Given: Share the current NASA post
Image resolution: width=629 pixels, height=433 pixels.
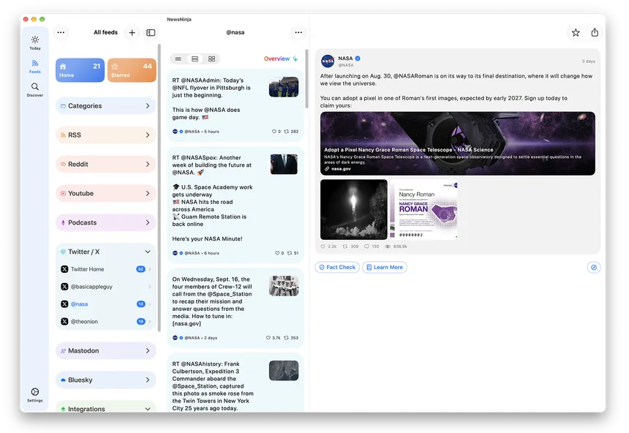Looking at the screenshot, I should [x=595, y=32].
